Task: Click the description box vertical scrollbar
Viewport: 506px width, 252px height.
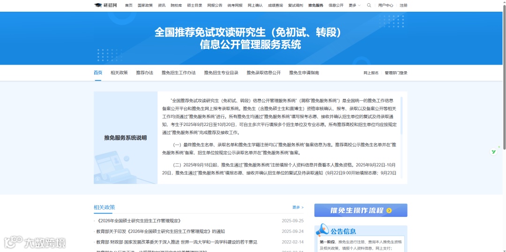Action: pyautogui.click(x=402, y=116)
